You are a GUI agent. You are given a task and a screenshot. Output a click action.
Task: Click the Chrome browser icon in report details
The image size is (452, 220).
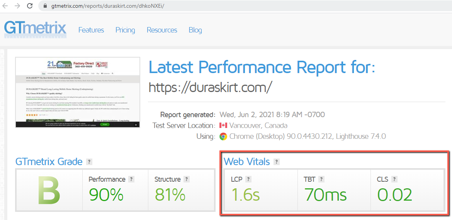click(x=223, y=136)
